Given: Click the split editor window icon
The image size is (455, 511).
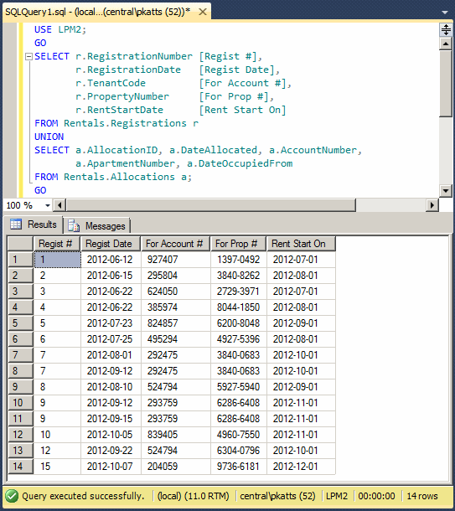Looking at the screenshot, I should (x=446, y=29).
